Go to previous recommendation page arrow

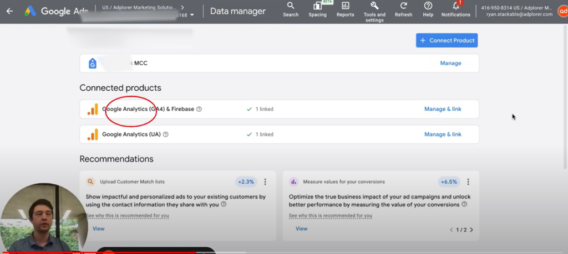[x=452, y=230]
